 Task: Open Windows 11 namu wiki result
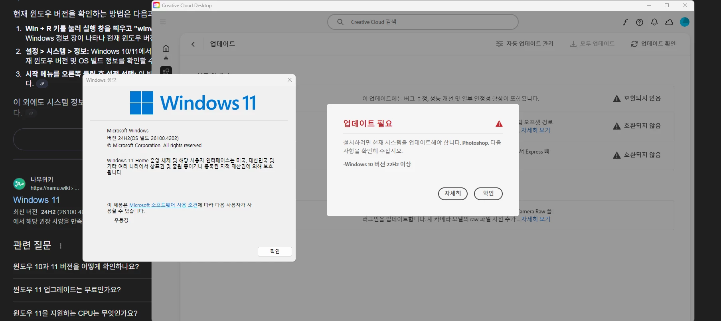click(x=36, y=200)
